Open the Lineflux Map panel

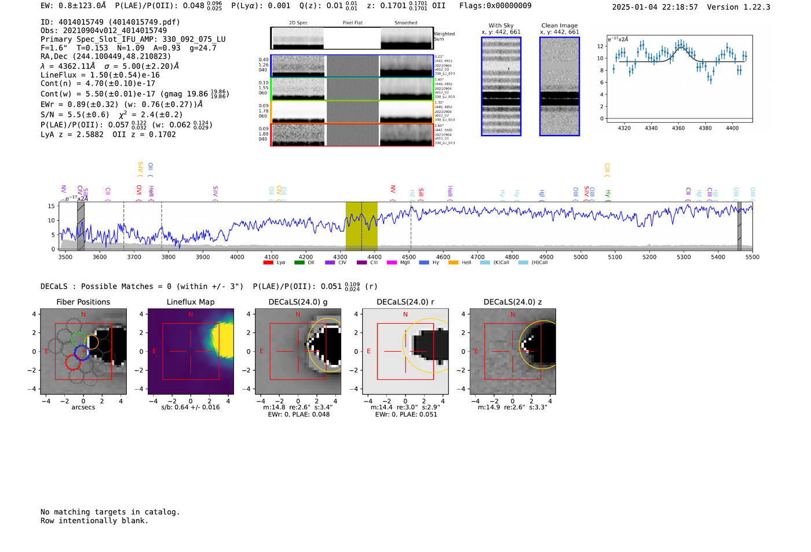(191, 352)
